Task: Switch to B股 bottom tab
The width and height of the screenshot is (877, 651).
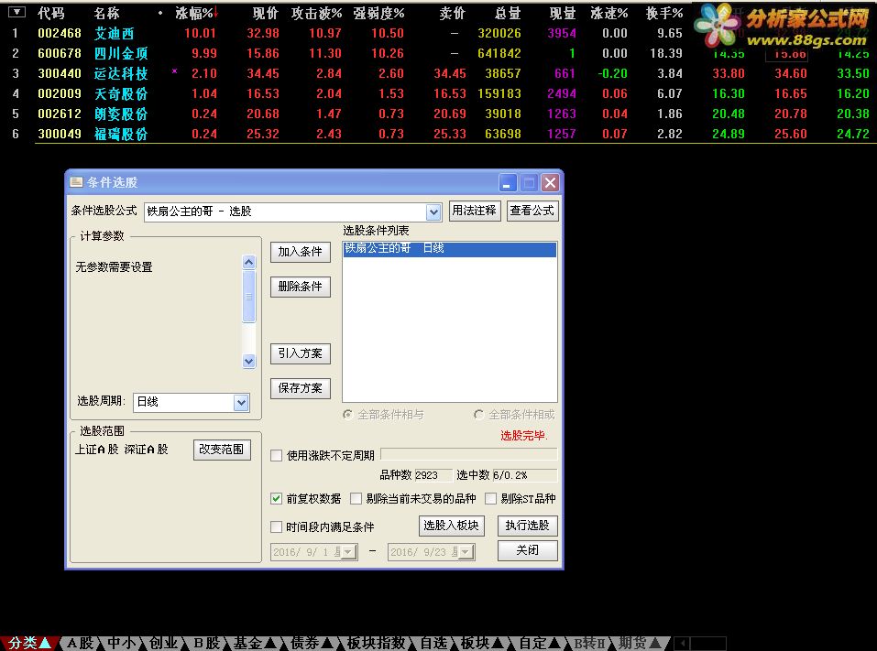Action: (206, 643)
